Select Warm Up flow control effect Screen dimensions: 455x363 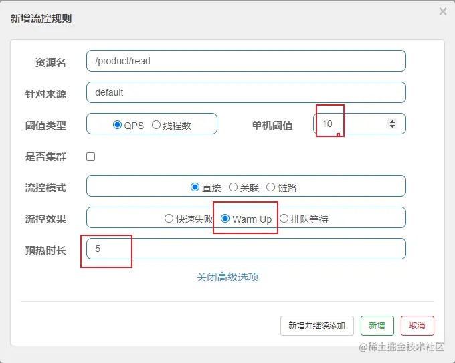(225, 219)
